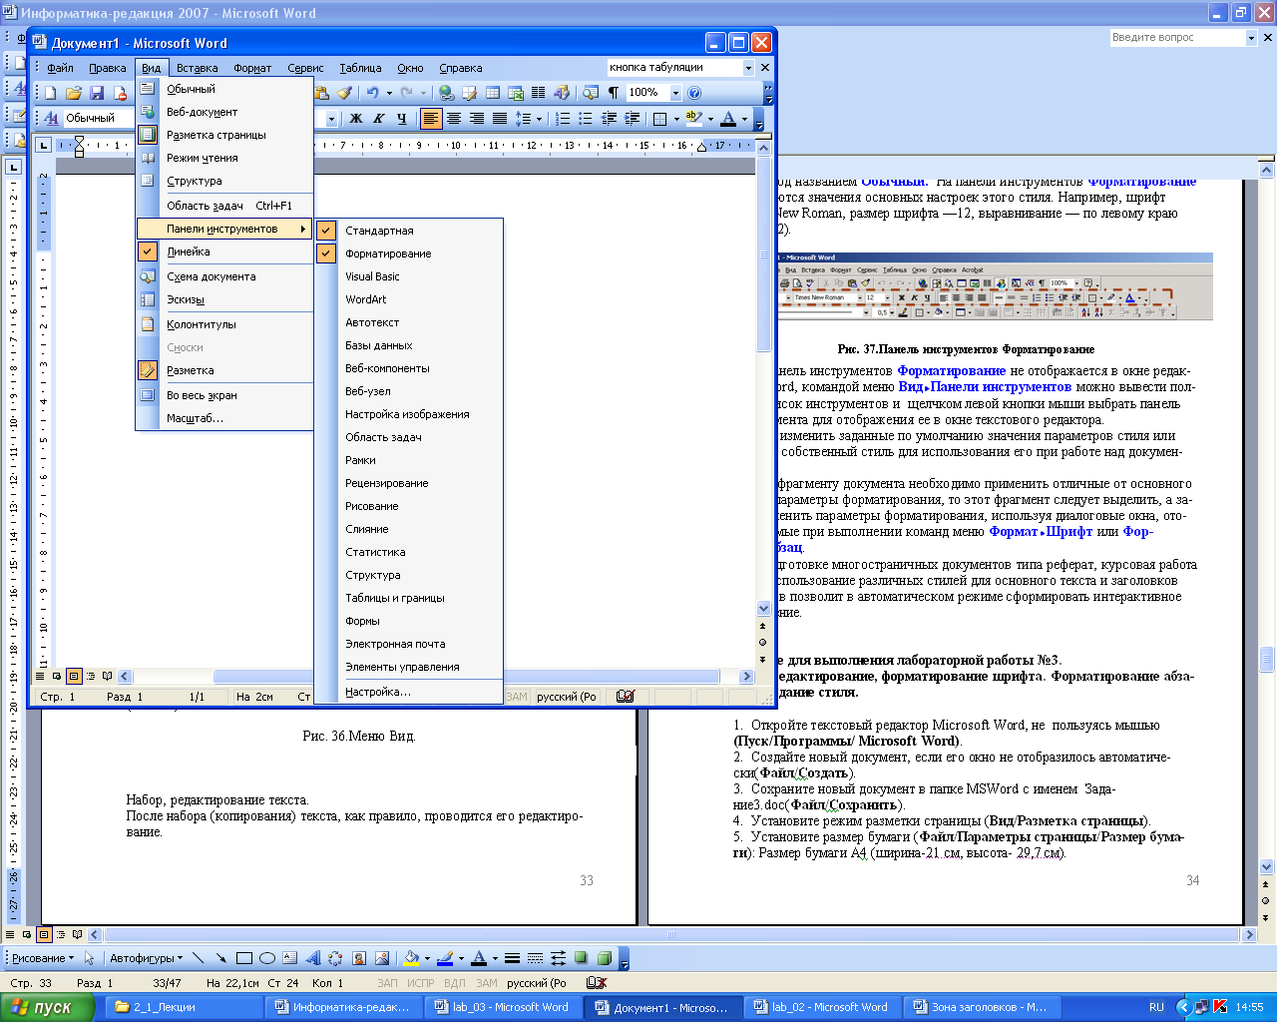The image size is (1277, 1022).
Task: Click the RU language indicator in tray
Action: pyautogui.click(x=1156, y=1007)
